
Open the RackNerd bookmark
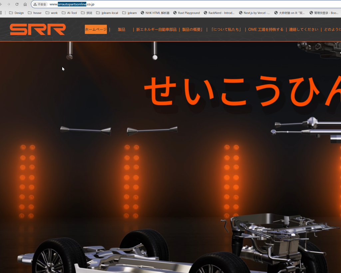219,13
